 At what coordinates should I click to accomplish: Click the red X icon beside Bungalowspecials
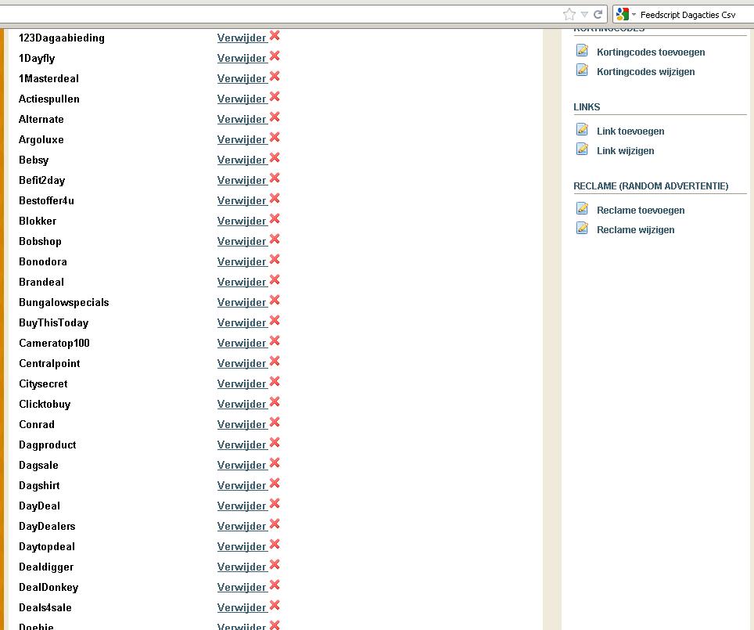(275, 300)
